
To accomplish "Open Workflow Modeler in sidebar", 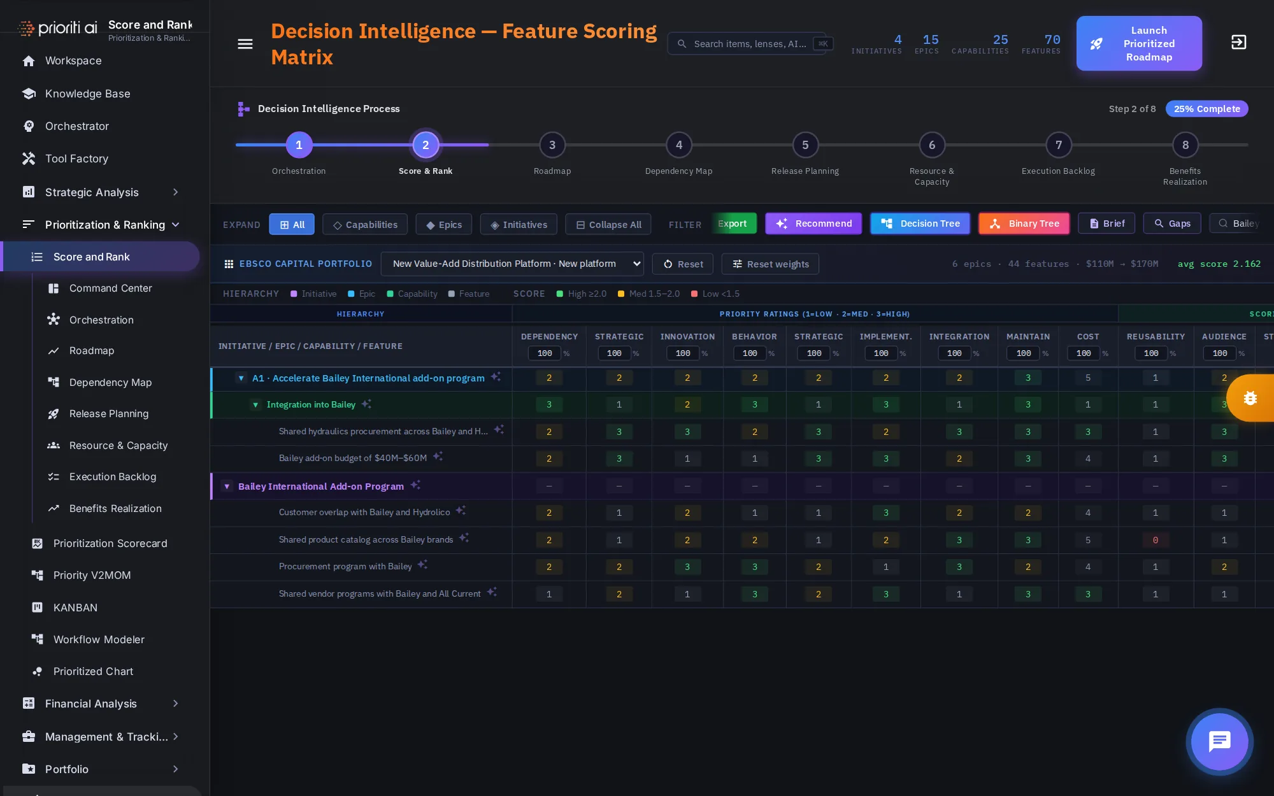I will pos(99,639).
